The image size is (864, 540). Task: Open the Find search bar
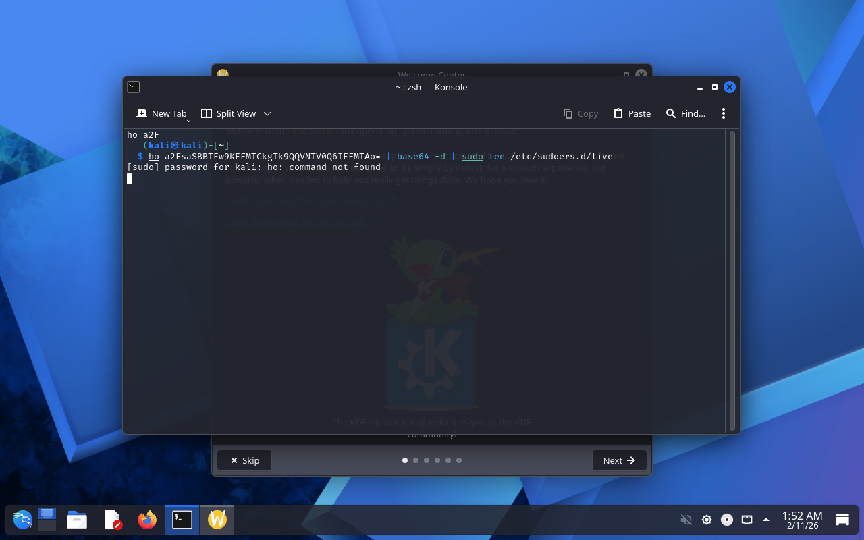pos(685,113)
